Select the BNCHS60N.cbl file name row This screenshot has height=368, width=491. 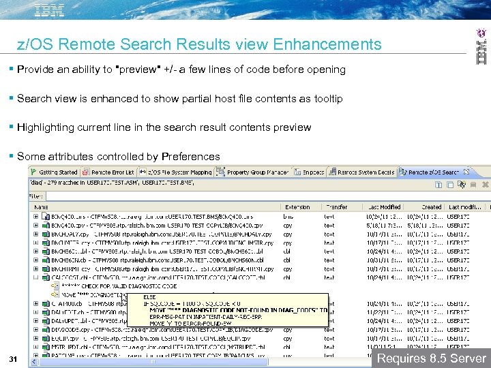tap(158, 260)
